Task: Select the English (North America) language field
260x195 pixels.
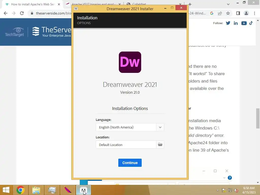Action: point(126,127)
